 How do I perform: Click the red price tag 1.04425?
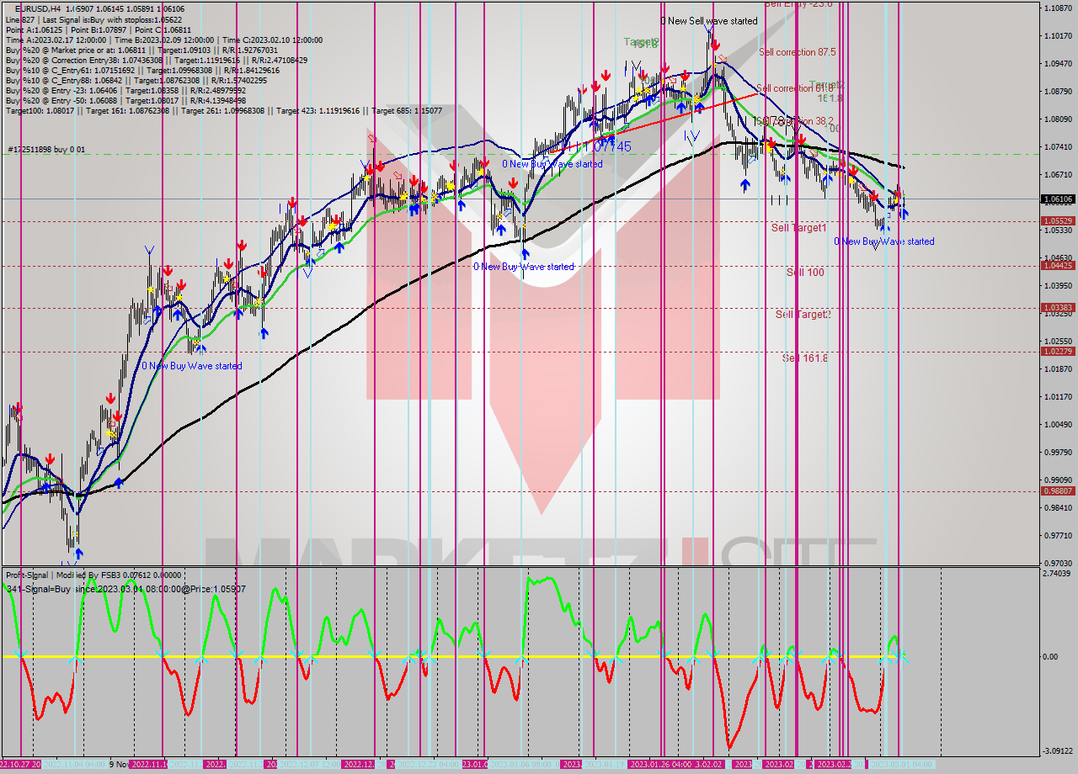1057,266
